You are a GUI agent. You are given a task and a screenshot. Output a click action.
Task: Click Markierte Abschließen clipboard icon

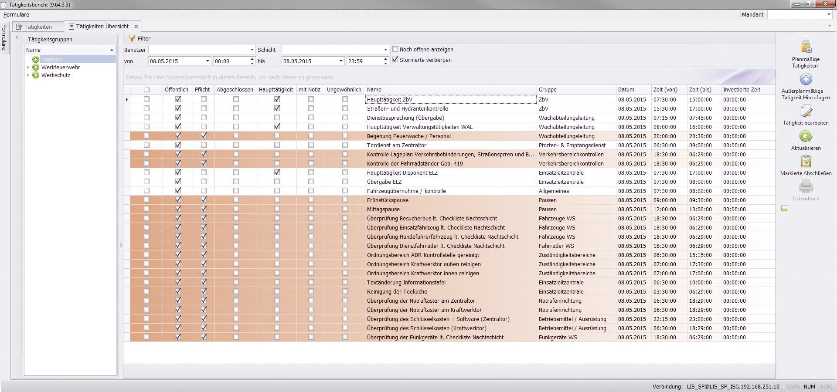pyautogui.click(x=806, y=162)
